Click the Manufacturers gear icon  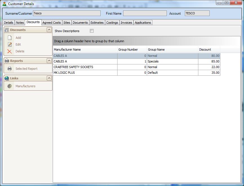pos(10,86)
